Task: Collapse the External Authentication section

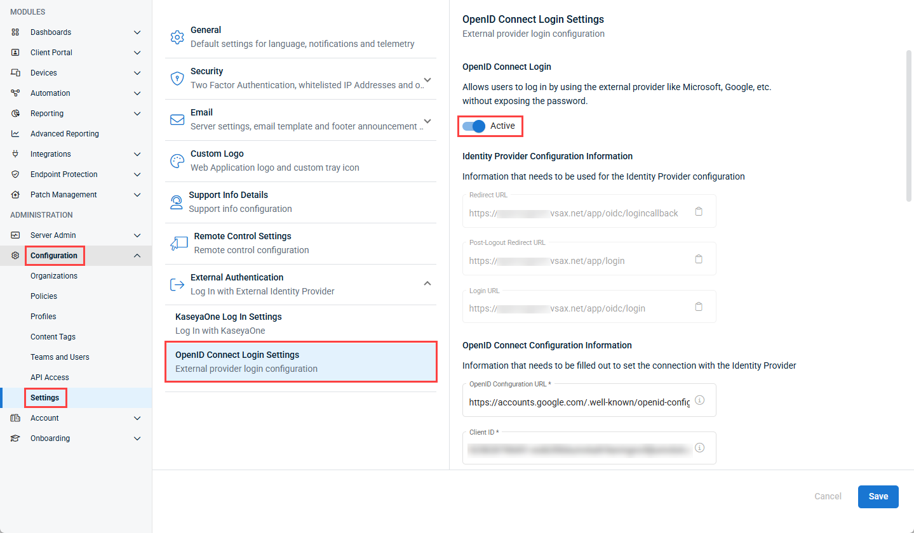Action: point(427,283)
